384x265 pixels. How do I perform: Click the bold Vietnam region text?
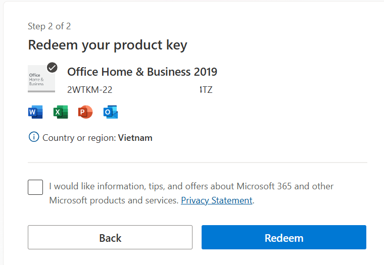(x=135, y=138)
